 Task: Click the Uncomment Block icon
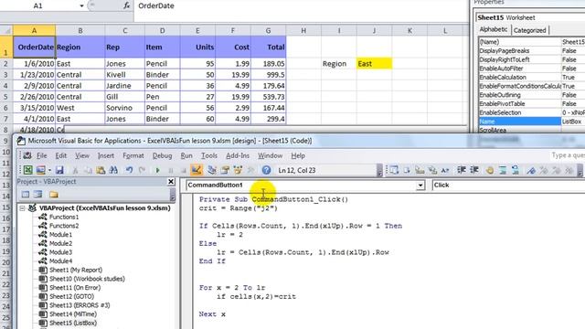[x=516, y=170]
